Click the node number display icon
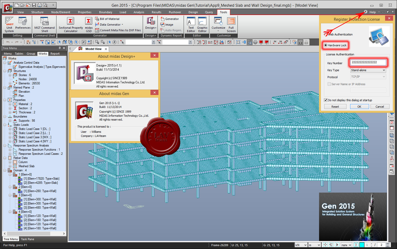The height and width of the screenshot is (249, 397). 275,42
